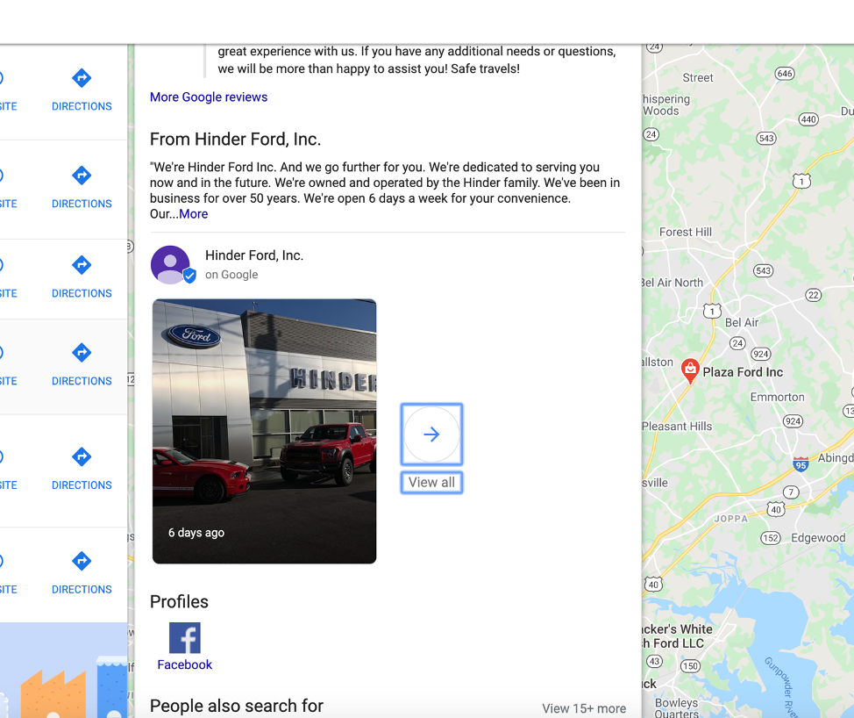Screen dimensions: 854x718
Task: Open the Facebook profile icon
Action: coord(185,638)
